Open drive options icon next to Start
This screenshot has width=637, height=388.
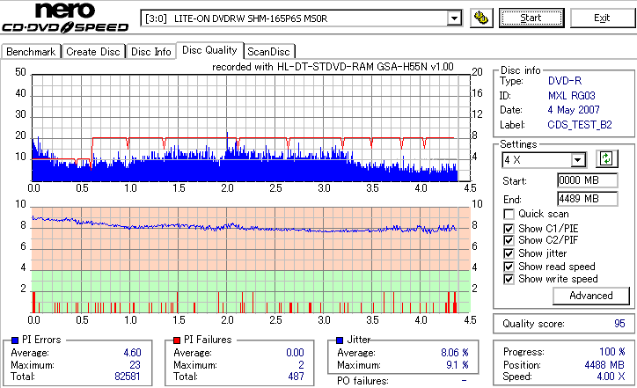pos(481,18)
